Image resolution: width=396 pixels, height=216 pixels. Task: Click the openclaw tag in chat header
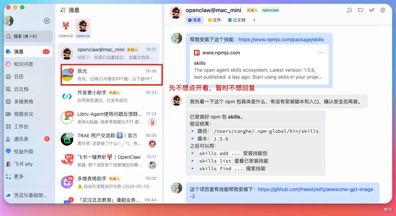270,10
